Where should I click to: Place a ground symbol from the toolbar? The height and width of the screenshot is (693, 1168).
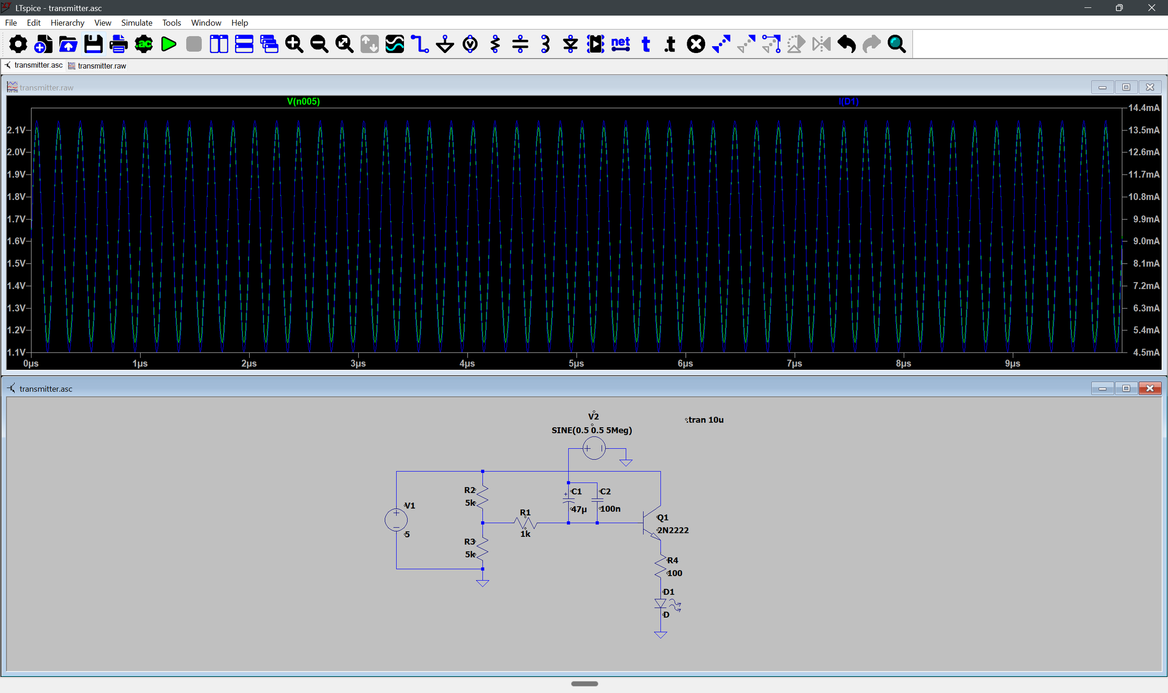click(445, 44)
